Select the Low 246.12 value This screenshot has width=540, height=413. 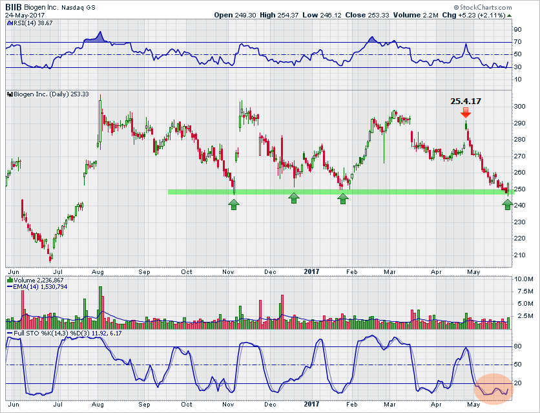(x=322, y=15)
